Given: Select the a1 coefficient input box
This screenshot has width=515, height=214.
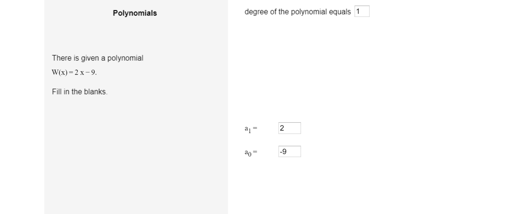Looking at the screenshot, I should (x=289, y=128).
